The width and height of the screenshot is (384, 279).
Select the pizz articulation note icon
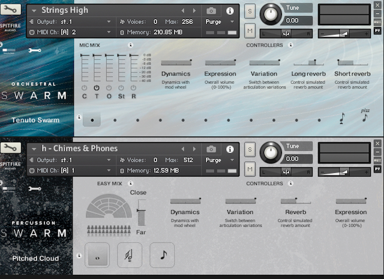(365, 116)
